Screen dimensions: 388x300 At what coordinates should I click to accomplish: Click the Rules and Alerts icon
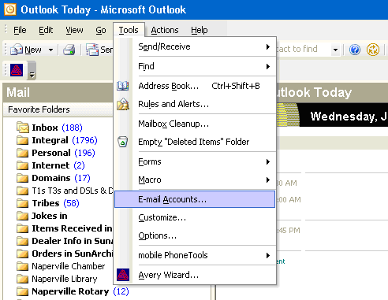point(123,104)
